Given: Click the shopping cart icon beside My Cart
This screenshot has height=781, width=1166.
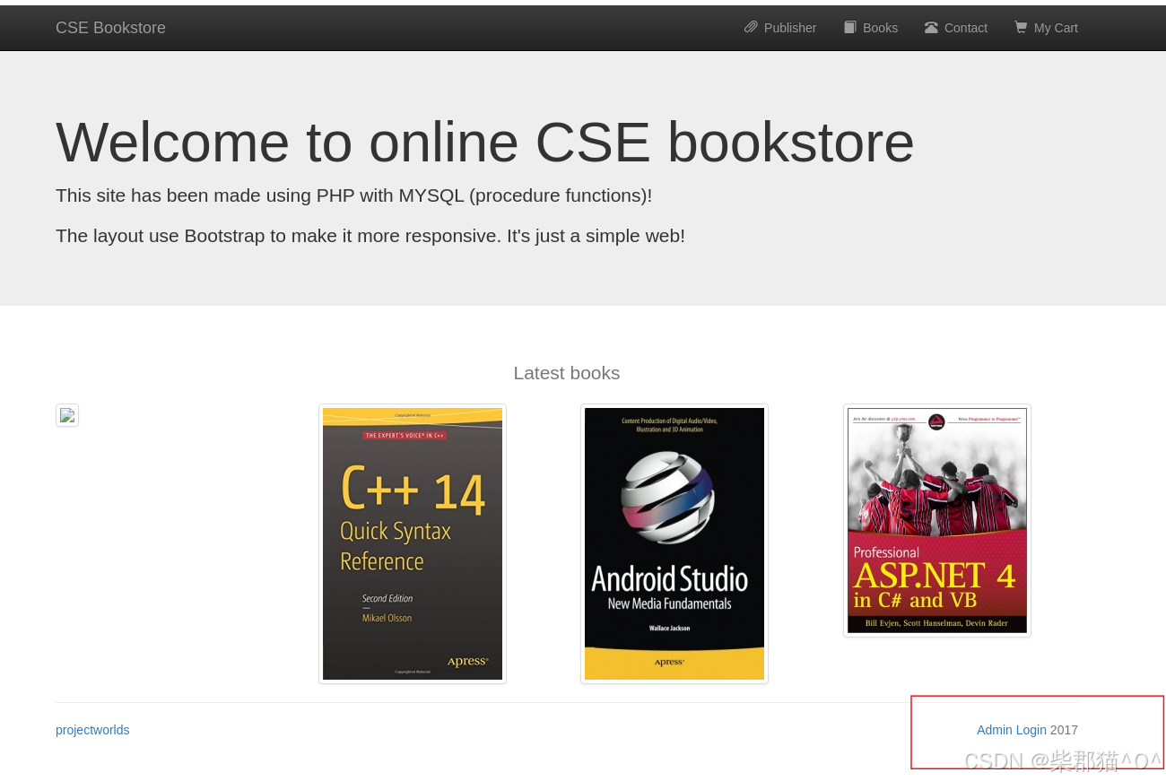Looking at the screenshot, I should coord(1021,27).
